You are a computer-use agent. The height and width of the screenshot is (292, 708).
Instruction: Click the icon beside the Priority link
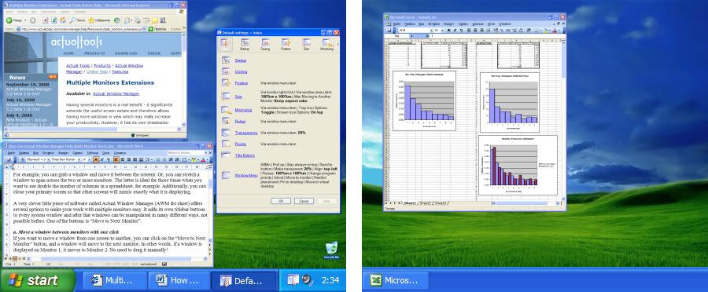click(x=226, y=144)
